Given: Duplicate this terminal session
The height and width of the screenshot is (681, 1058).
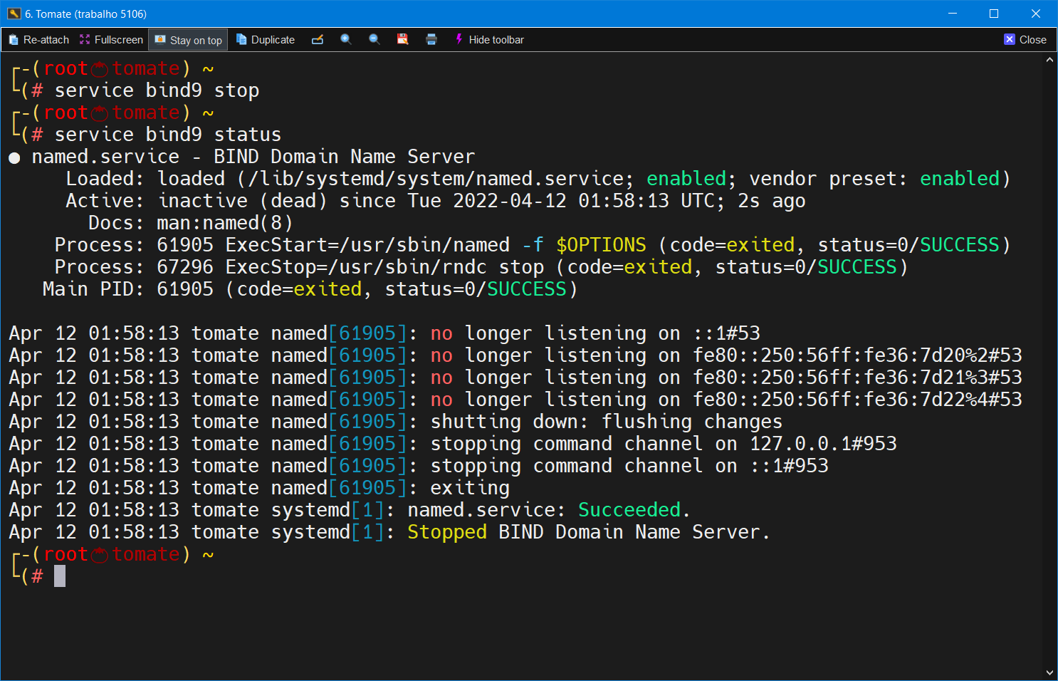Looking at the screenshot, I should pyautogui.click(x=266, y=40).
